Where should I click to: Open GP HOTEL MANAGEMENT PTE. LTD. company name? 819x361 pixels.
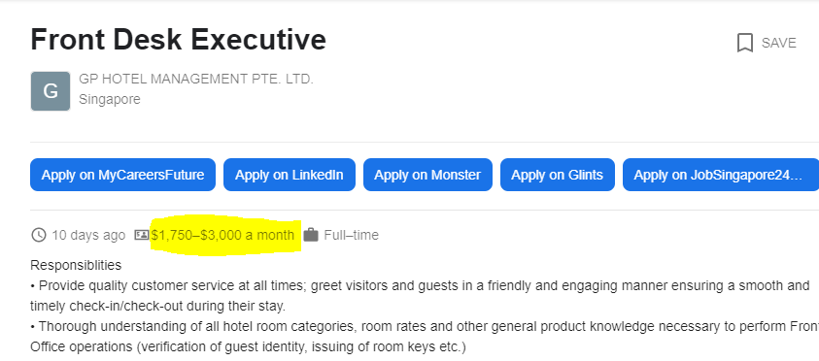196,80
